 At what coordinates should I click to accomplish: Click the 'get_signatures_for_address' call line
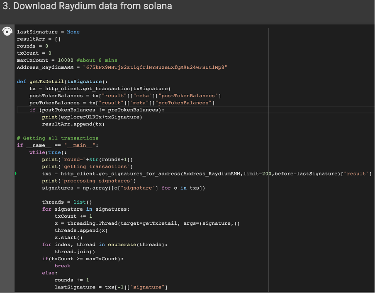pos(207,174)
